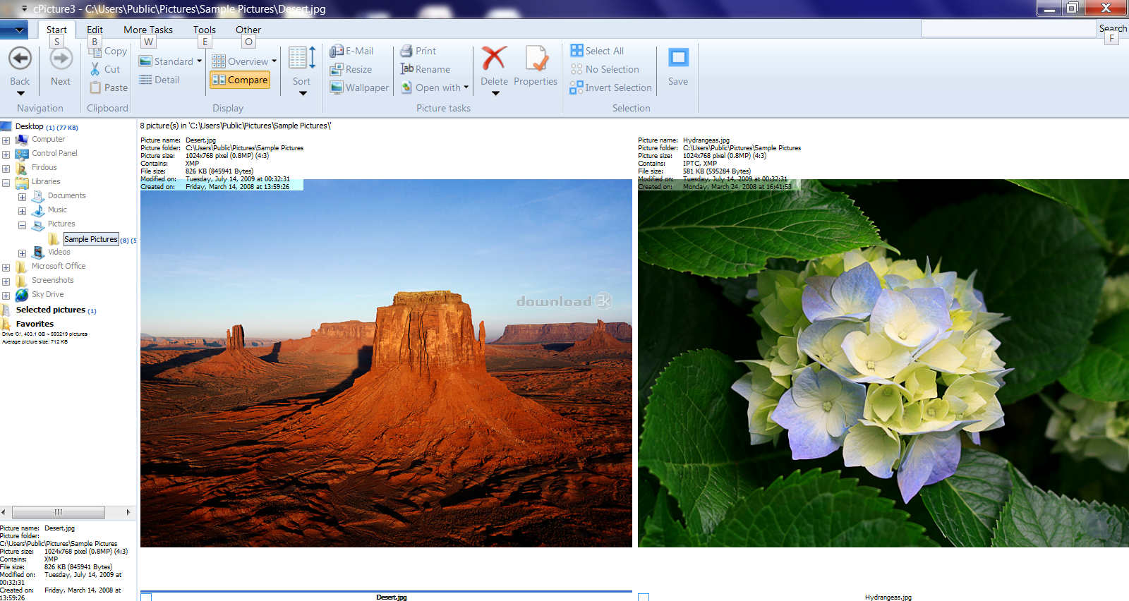Open the Start ribbon tab
The height and width of the screenshot is (601, 1129).
coord(56,30)
